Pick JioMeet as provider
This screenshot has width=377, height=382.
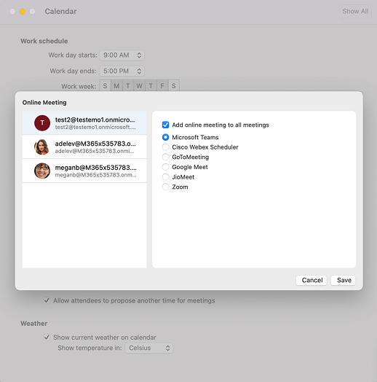[165, 177]
